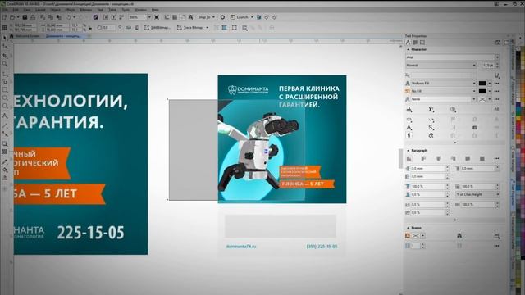
Task: Select the Shape tool in the toolbox
Action: (5, 47)
